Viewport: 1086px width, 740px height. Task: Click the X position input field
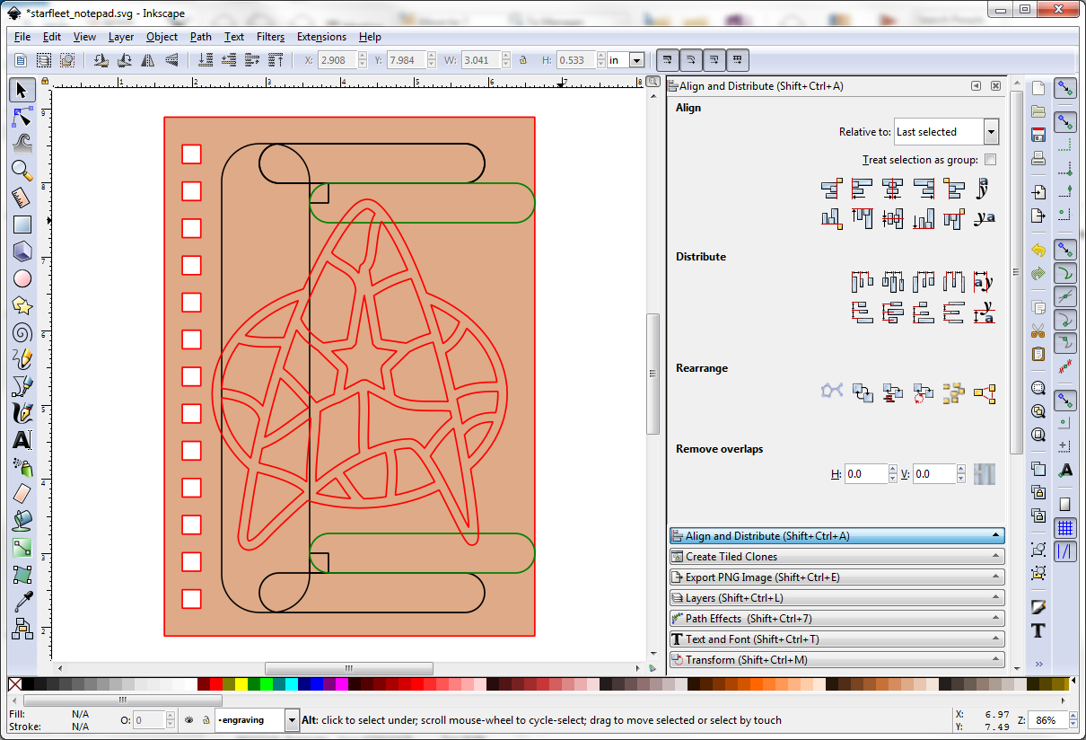(x=338, y=60)
